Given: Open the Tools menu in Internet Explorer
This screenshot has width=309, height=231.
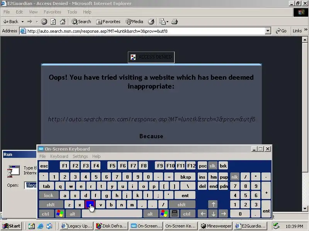Looking at the screenshot, I should point(72,12).
